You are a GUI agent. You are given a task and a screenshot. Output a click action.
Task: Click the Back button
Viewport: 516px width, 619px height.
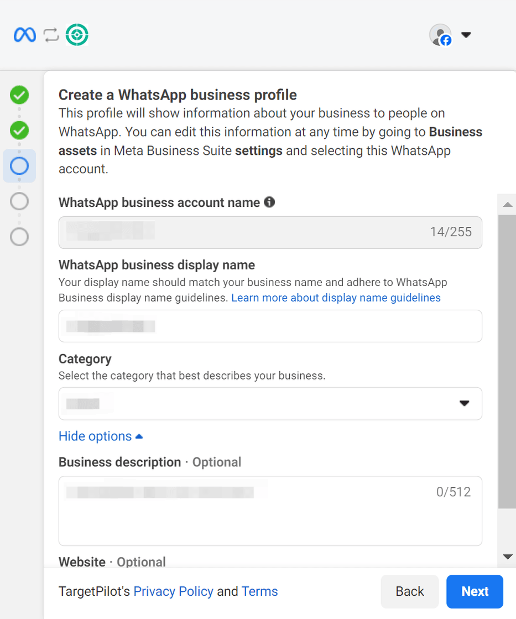[410, 591]
